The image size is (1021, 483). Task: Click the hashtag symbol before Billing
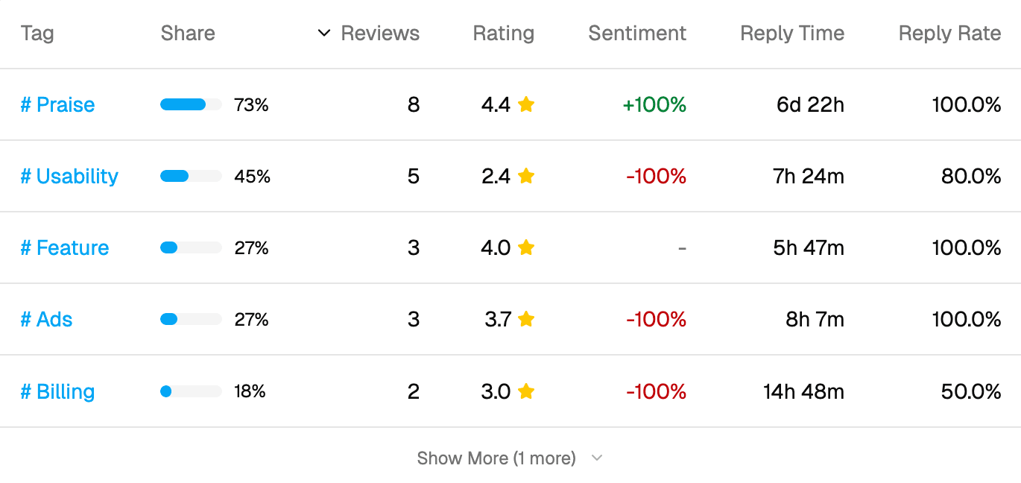tap(26, 391)
